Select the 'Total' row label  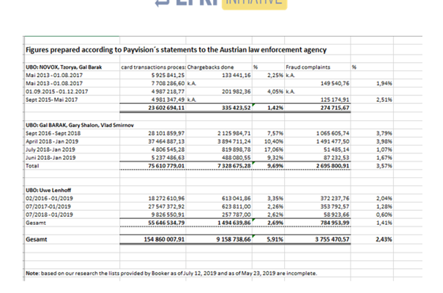coord(32,166)
